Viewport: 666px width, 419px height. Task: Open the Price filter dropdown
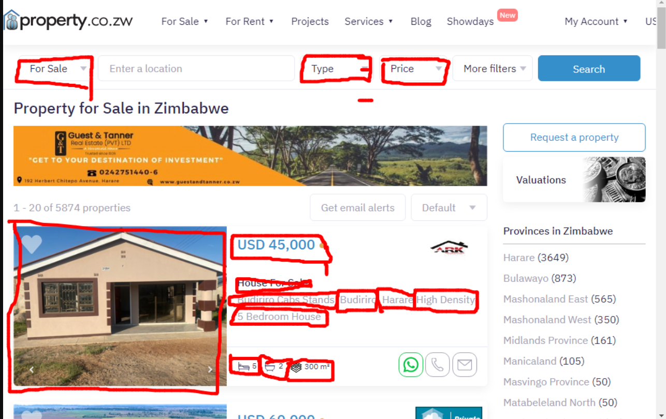tap(413, 68)
